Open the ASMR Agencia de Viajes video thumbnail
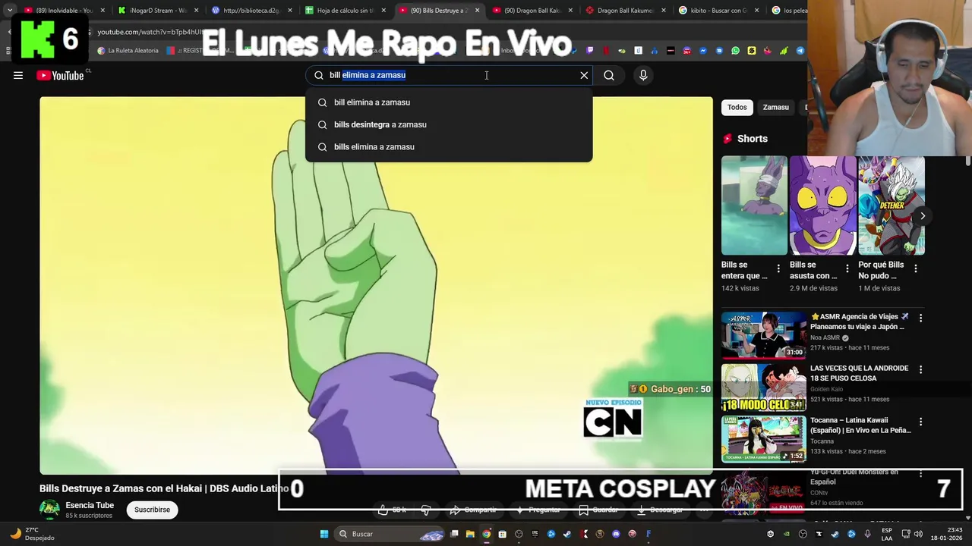This screenshot has height=546, width=972. pos(763,334)
